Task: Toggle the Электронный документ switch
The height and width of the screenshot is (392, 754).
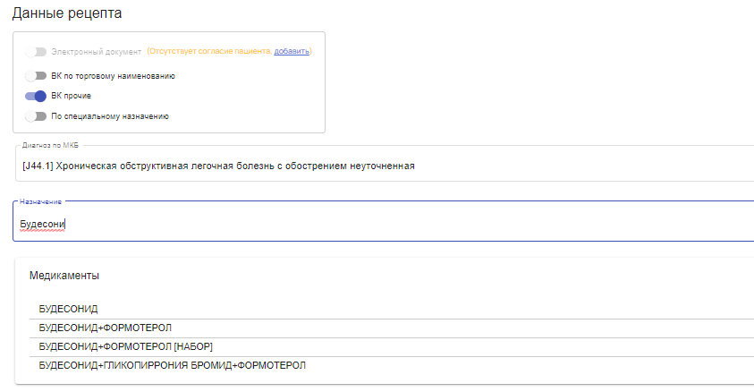Action: click(36, 52)
